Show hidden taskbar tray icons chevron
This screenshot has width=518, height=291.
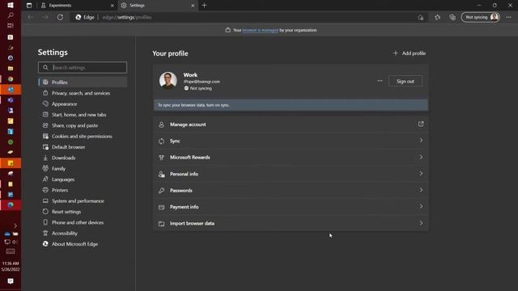(x=15, y=226)
